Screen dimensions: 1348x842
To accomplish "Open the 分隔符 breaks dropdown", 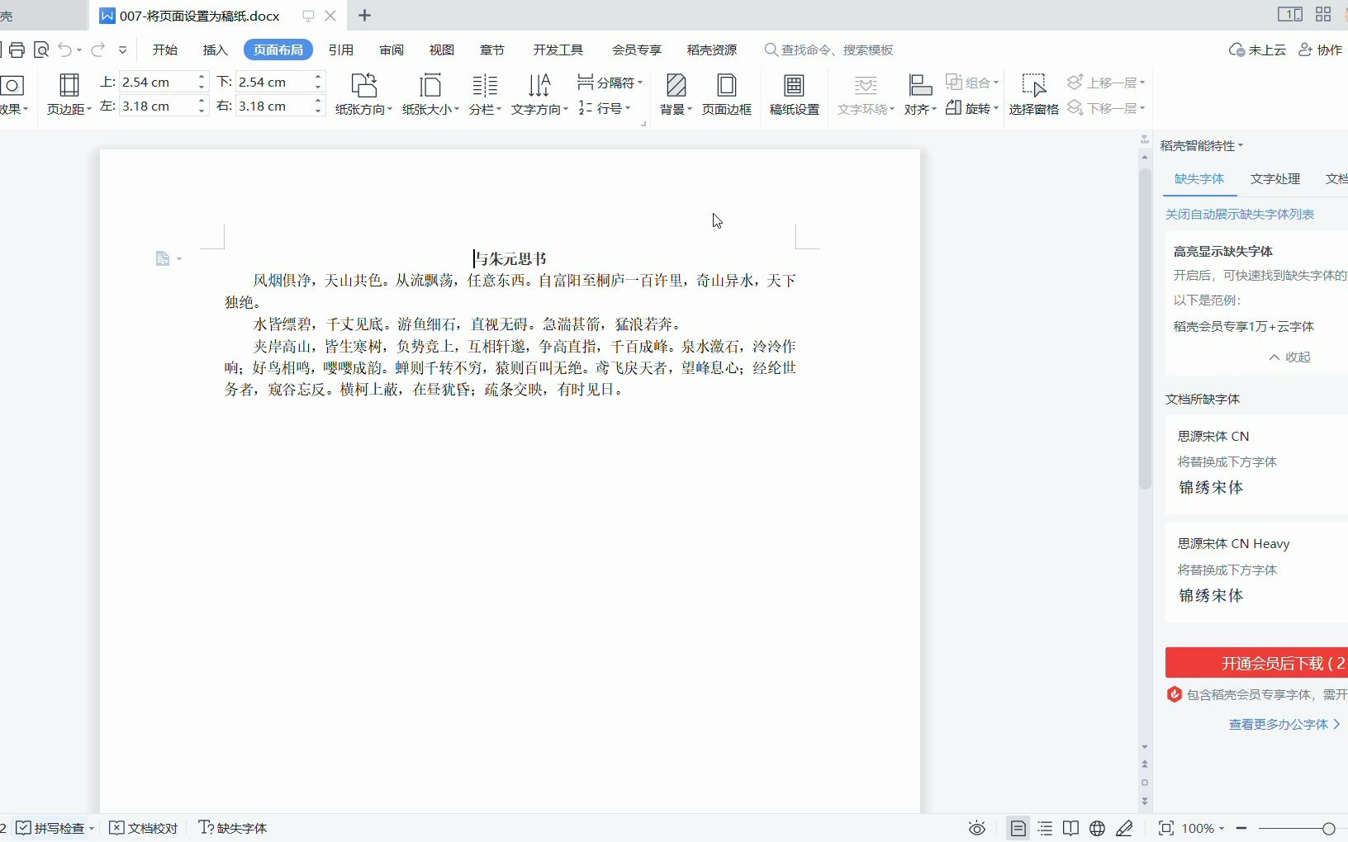I will click(611, 82).
